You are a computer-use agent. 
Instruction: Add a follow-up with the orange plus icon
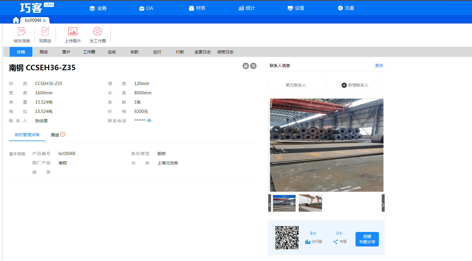pos(63,134)
